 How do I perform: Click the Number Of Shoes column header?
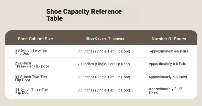coord(169,39)
